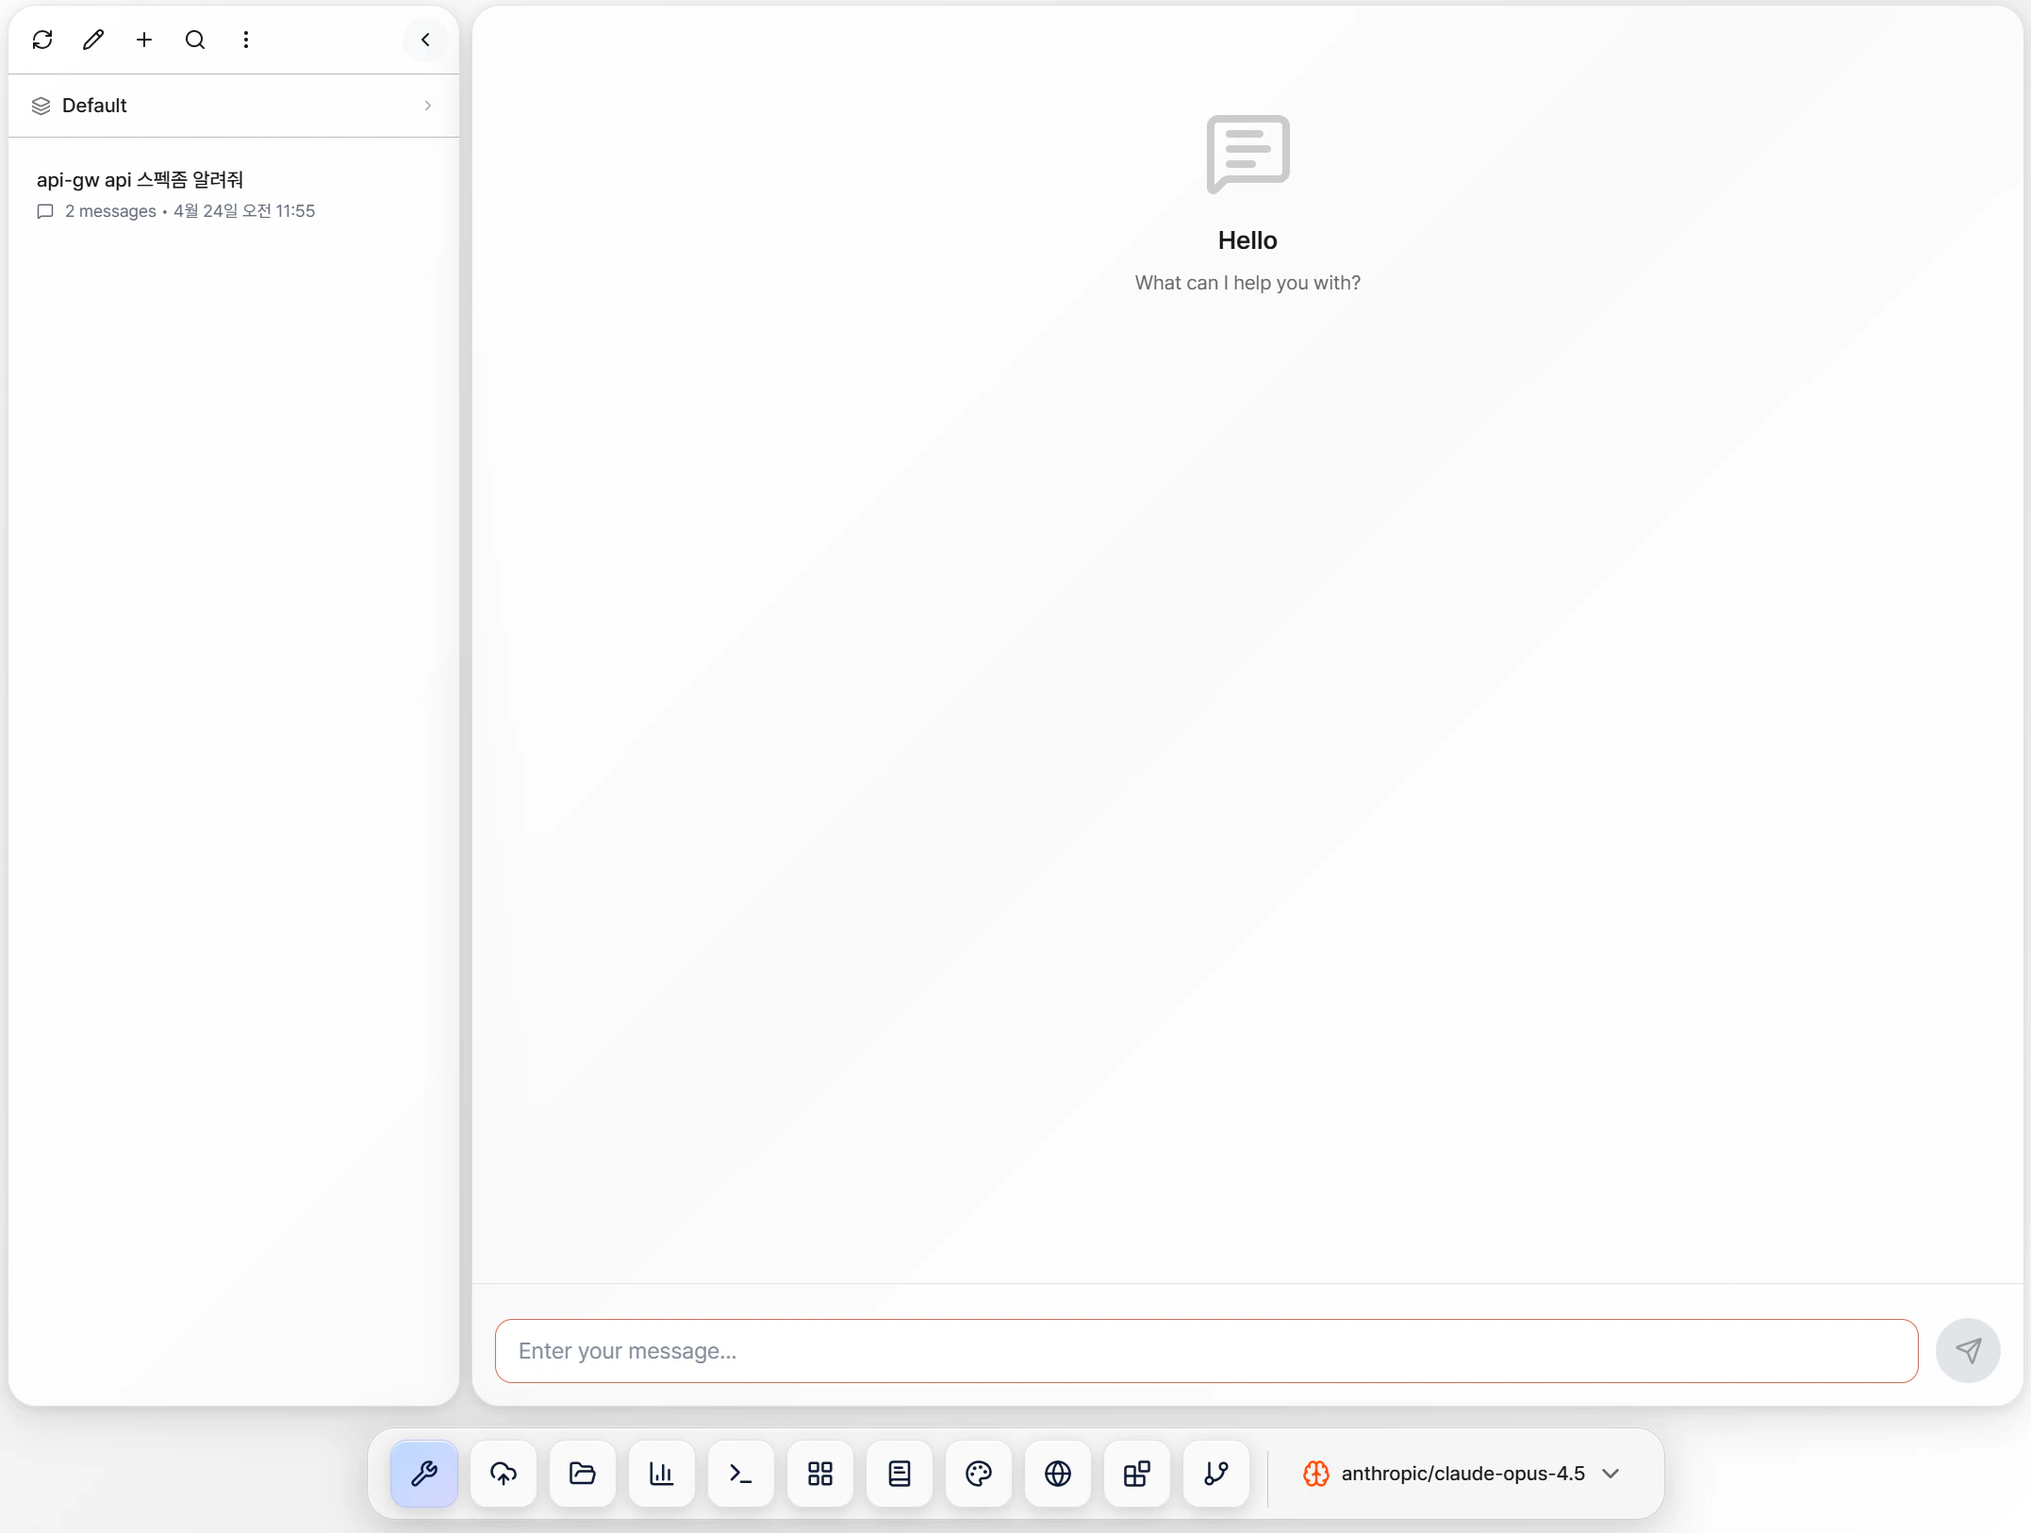Click the git branch icon

1216,1474
